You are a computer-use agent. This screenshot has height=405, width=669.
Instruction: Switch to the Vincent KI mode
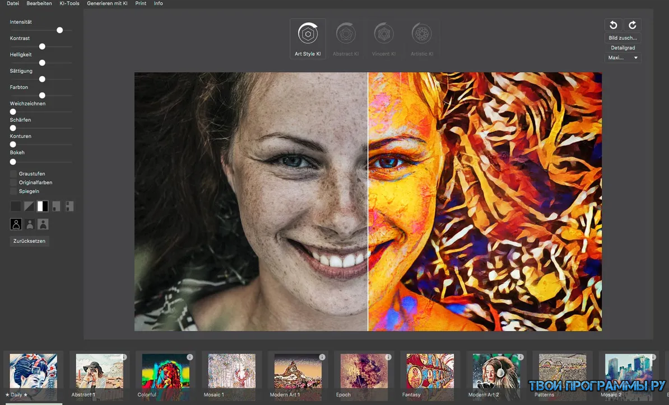coord(384,34)
